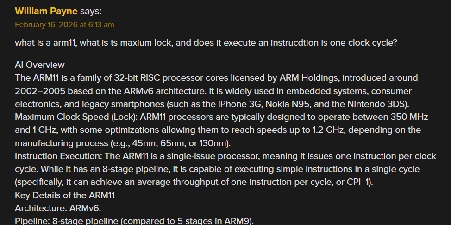Click the "350 MHz" value

407,117
